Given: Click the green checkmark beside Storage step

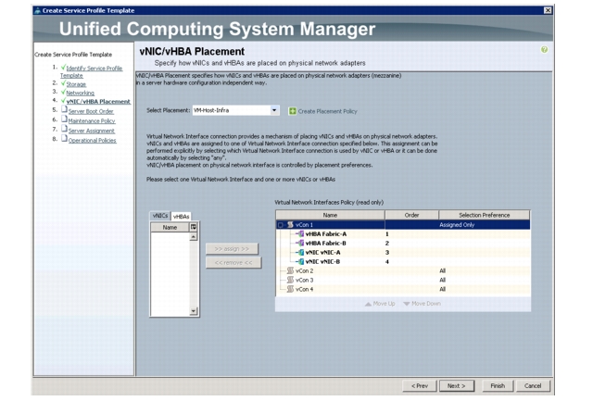Looking at the screenshot, I should coord(63,83).
